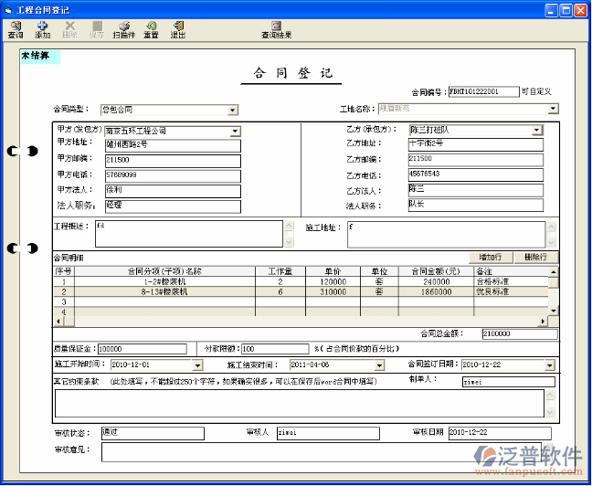592x486 pixels.
Task: Click the greyed-out 删除 (Delete) toolbar icon
Action: click(69, 29)
